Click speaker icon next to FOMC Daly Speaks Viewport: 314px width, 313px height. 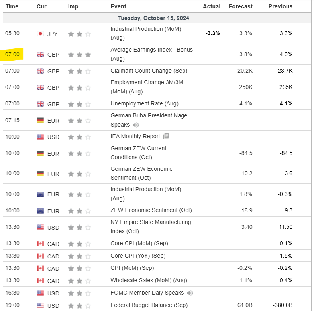point(190,293)
